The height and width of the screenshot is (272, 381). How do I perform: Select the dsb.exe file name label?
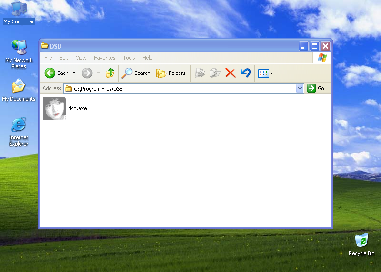(78, 108)
